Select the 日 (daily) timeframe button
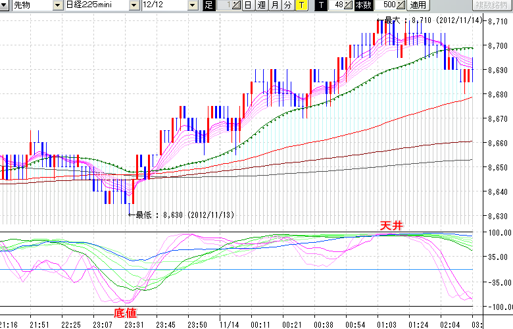The width and height of the screenshot is (513, 329). point(248,5)
